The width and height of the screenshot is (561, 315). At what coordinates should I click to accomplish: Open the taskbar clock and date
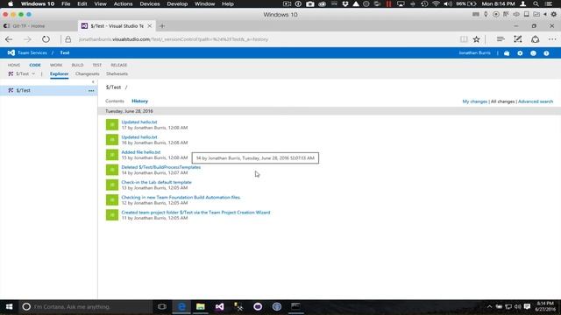[x=545, y=306]
